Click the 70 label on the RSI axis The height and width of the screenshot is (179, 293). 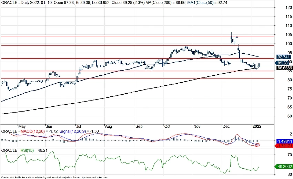click(290, 155)
